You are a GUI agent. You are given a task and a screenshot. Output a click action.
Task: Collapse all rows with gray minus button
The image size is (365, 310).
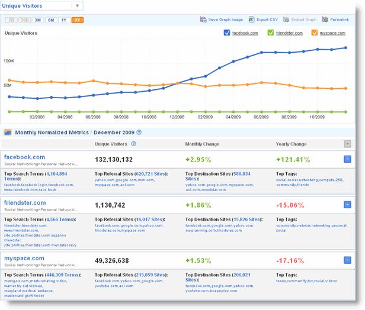(347, 144)
